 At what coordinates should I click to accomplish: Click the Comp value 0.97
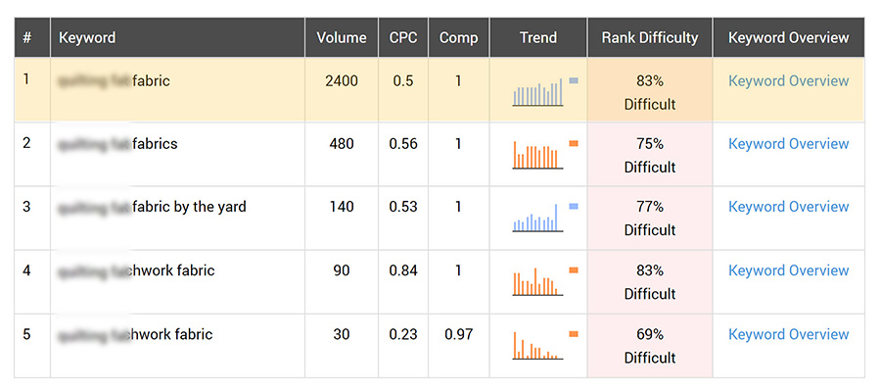pos(458,334)
